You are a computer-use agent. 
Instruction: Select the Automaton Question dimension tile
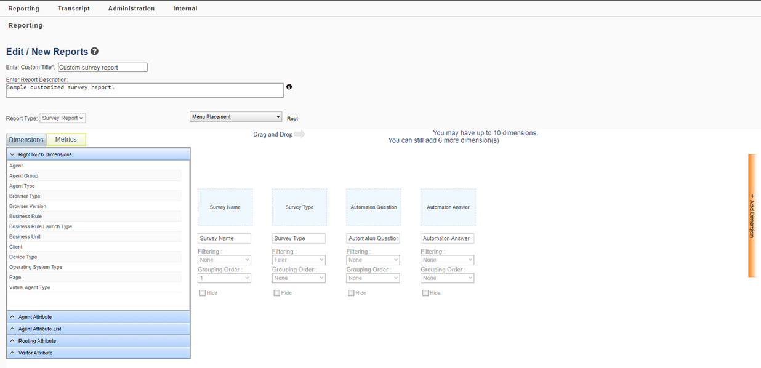click(x=374, y=207)
